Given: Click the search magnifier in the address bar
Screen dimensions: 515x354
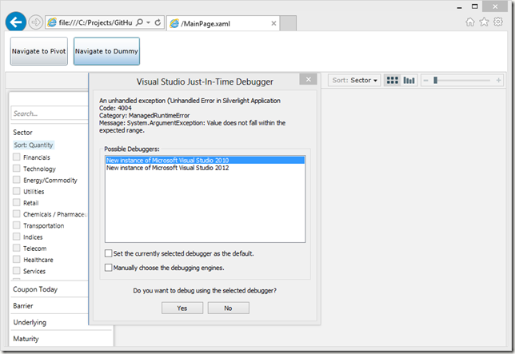Looking at the screenshot, I should click(140, 22).
